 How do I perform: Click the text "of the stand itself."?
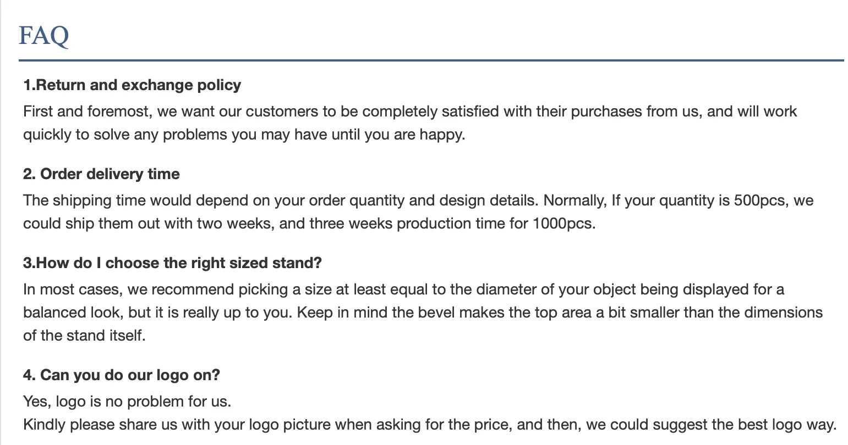tap(84, 336)
